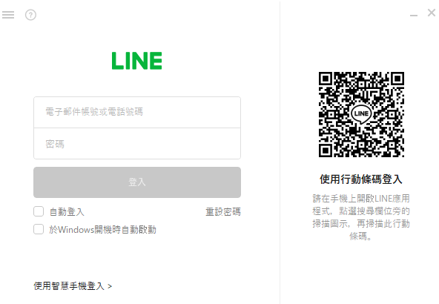Focus the 密碼 password field

(x=137, y=144)
